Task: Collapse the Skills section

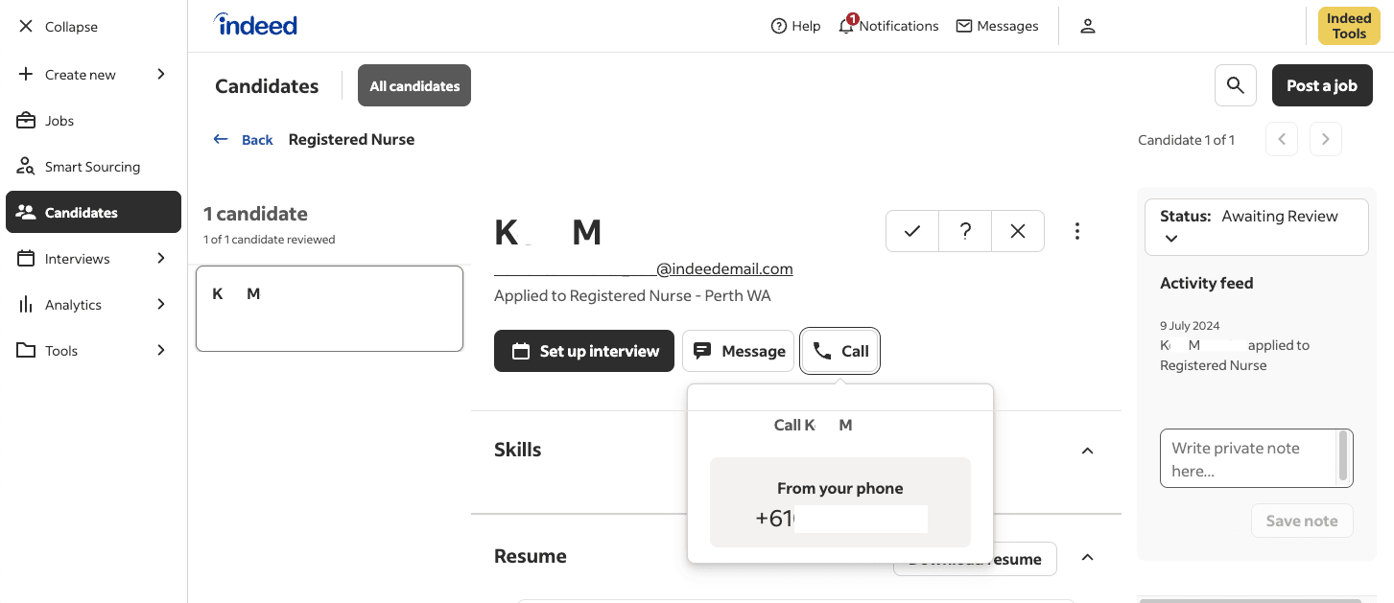Action: pyautogui.click(x=1087, y=451)
